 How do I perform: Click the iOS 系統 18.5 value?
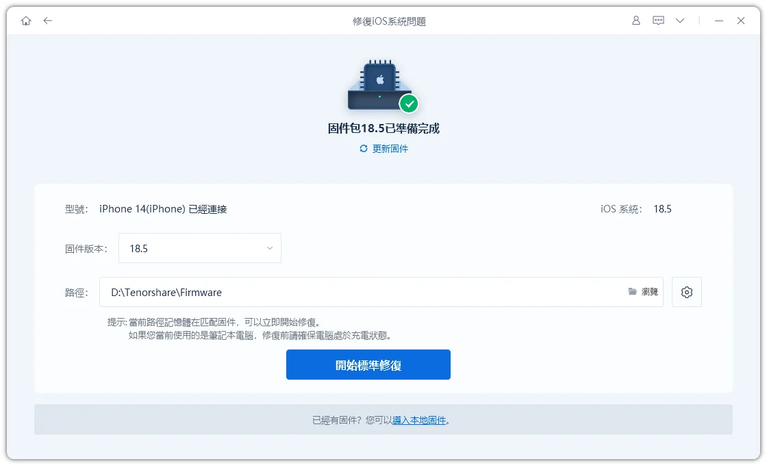662,209
